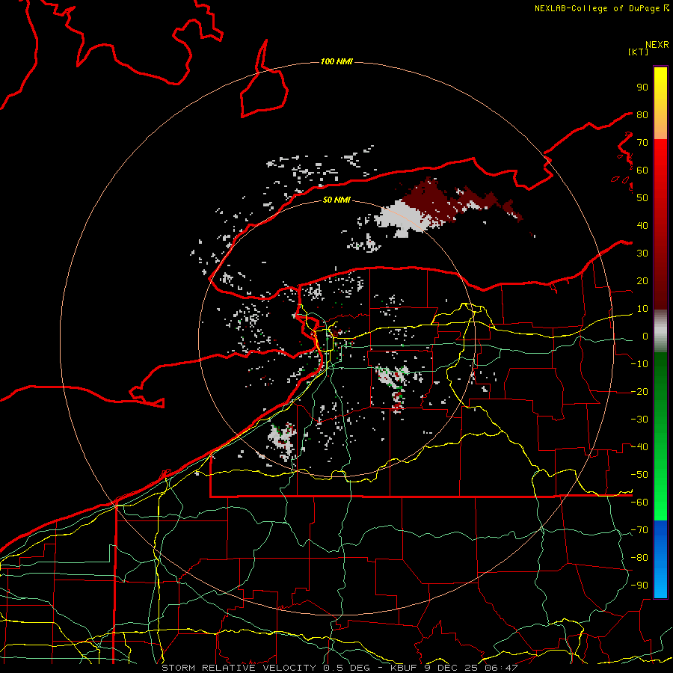Click the -60 value on velocity scale
The image size is (673, 673).
point(639,503)
